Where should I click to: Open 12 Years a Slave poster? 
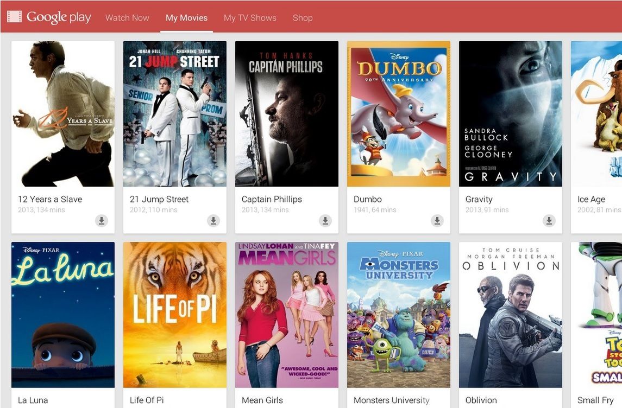[x=63, y=114]
